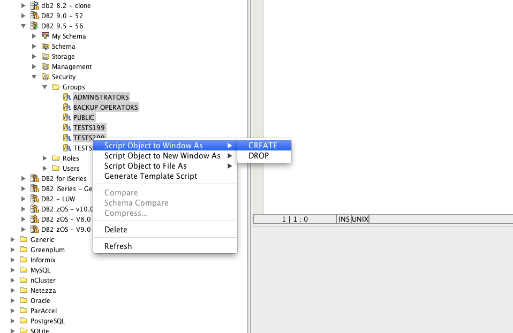513x333 pixels.
Task: Expand the db2 8.2 - clone node
Action: pyautogui.click(x=23, y=5)
